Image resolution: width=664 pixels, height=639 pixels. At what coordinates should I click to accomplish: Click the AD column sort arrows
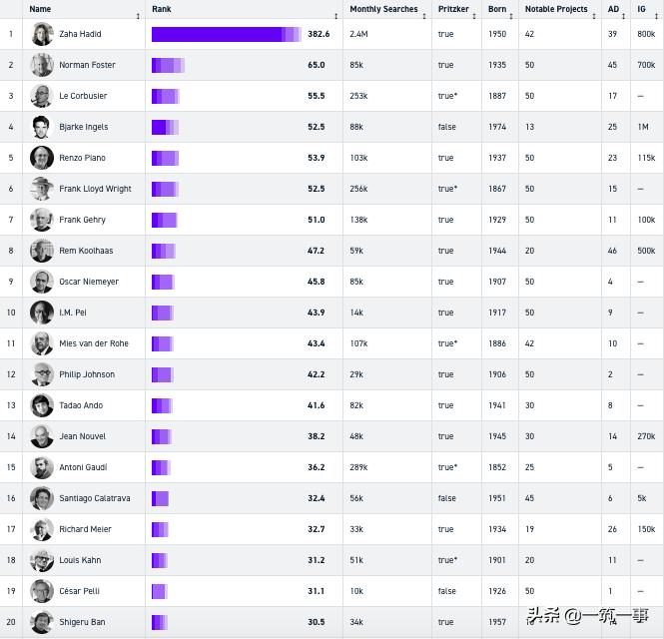coord(624,16)
